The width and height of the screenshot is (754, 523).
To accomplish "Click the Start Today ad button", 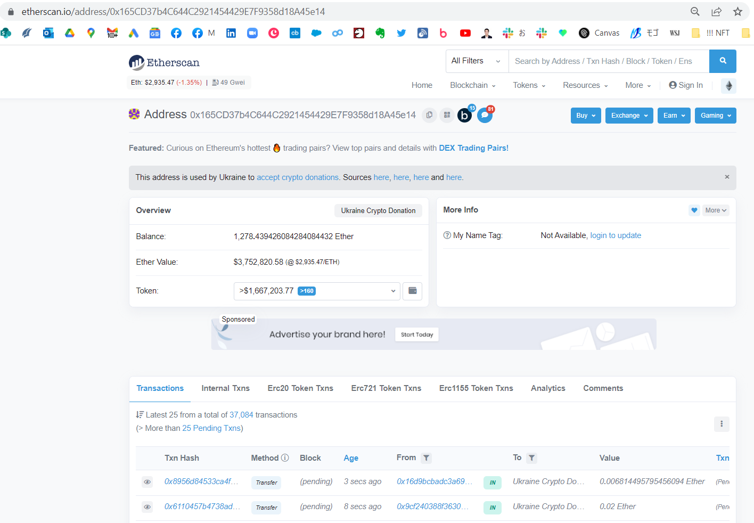I will pyautogui.click(x=417, y=334).
